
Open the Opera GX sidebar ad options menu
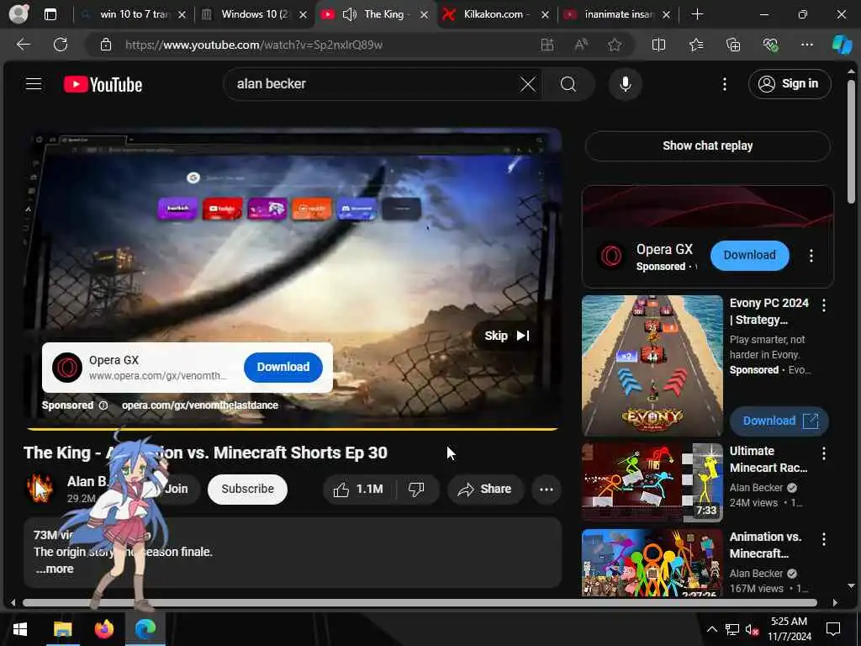tap(811, 256)
